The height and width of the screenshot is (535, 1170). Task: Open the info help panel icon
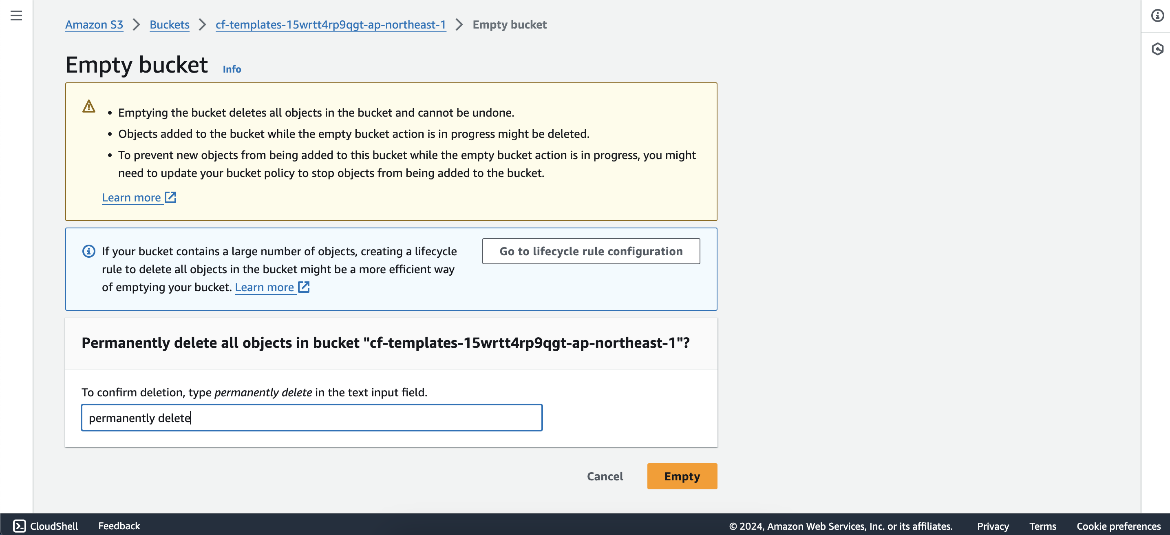pos(1157,15)
